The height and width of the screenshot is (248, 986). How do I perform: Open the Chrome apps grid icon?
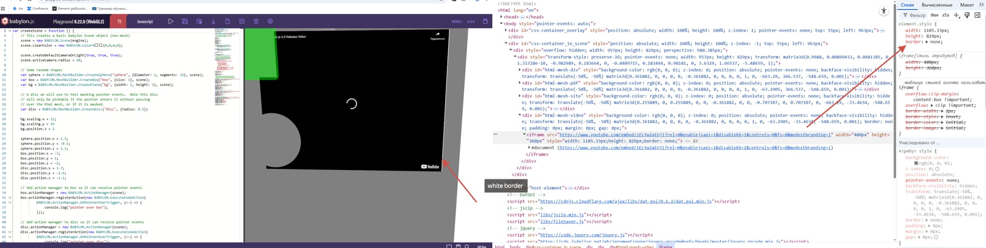(x=3, y=9)
